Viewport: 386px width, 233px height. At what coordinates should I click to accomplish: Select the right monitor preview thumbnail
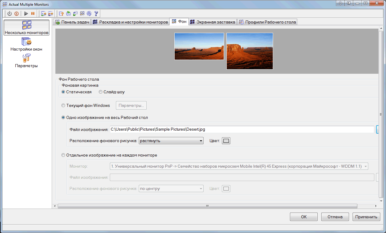coord(250,51)
